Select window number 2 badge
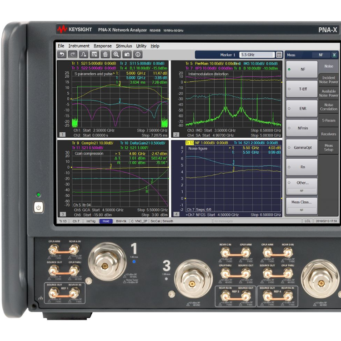341x341 pixels. tap(176, 135)
